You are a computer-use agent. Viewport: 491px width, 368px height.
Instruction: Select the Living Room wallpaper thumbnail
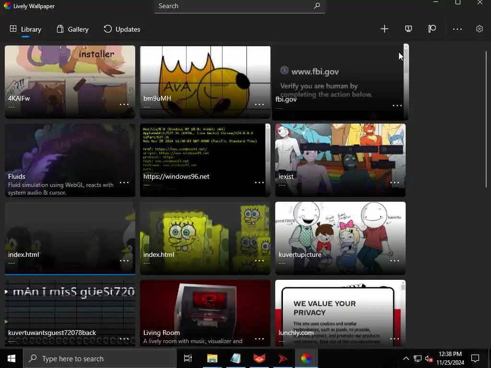[x=205, y=313]
